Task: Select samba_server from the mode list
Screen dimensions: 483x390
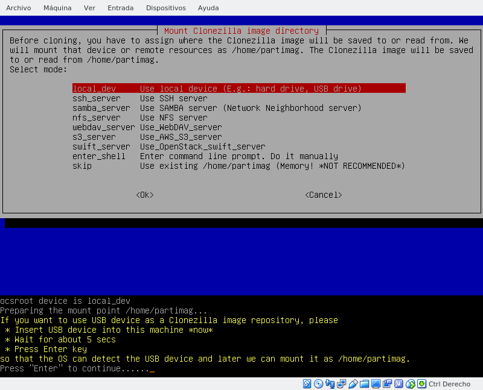Action: click(101, 108)
